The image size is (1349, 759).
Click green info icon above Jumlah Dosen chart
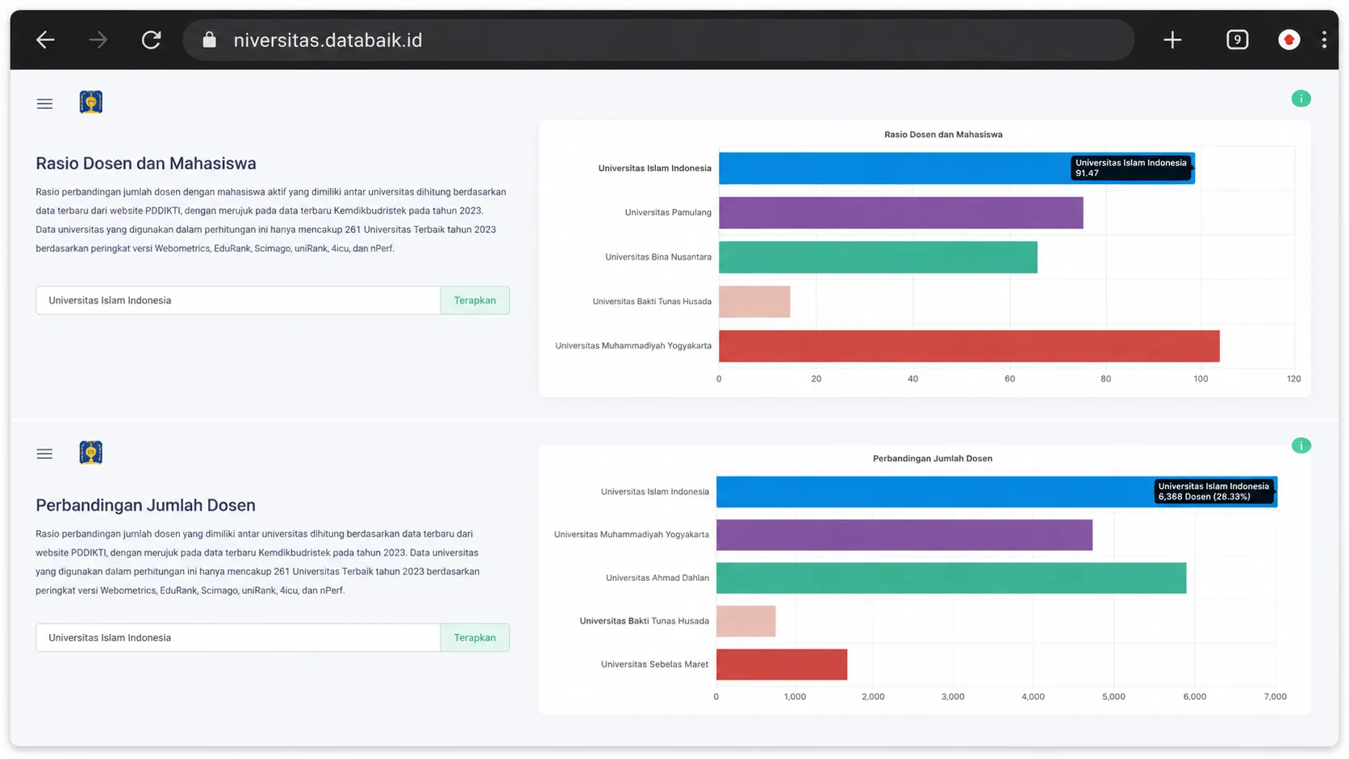tap(1301, 445)
